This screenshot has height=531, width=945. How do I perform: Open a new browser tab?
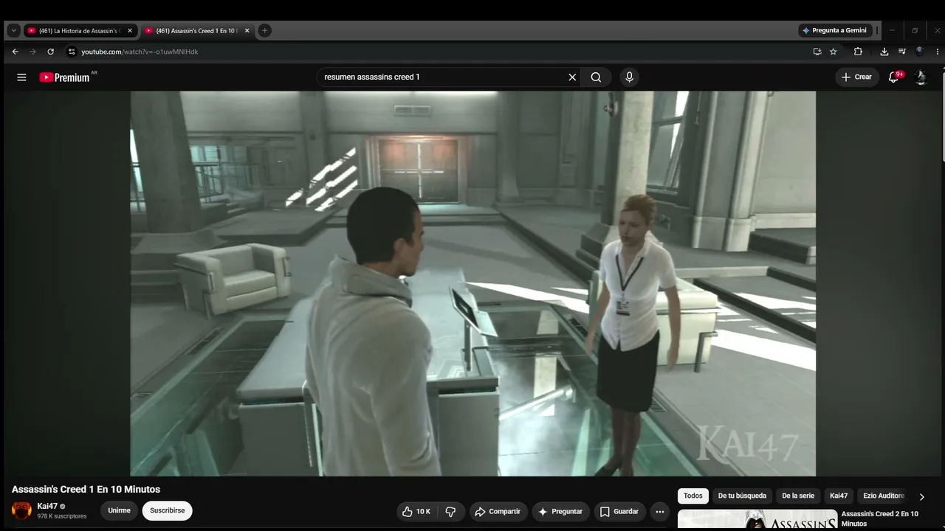(264, 30)
